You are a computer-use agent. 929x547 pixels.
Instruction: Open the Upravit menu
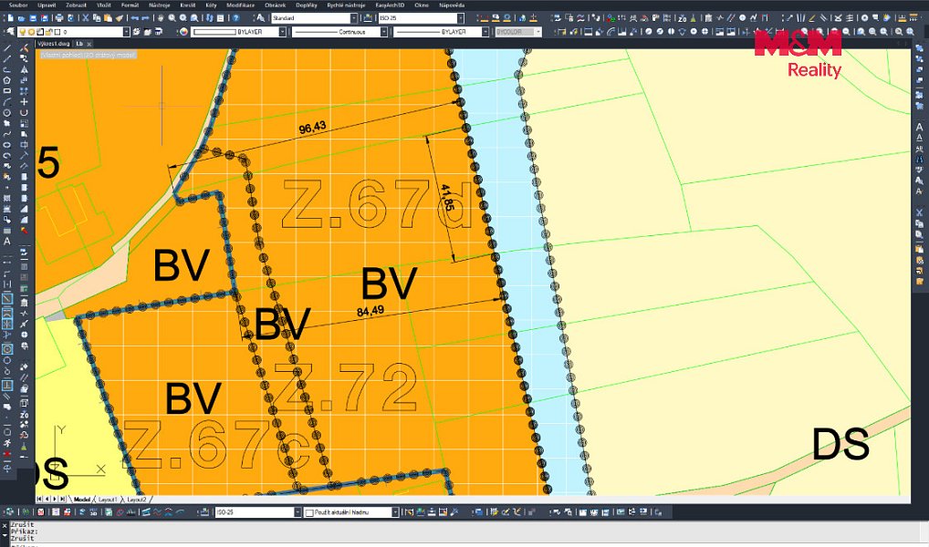point(47,5)
